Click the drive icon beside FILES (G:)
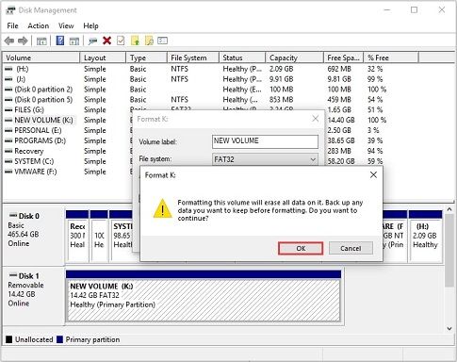 pos(8,110)
